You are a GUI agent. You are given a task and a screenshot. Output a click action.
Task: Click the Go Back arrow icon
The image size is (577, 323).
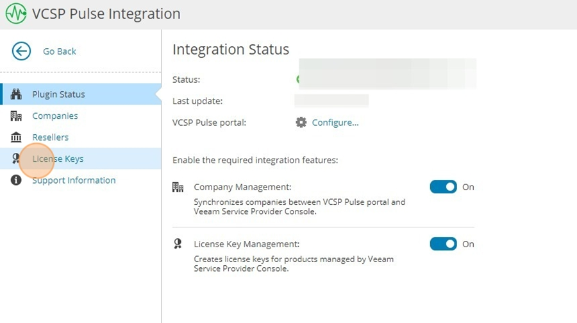[x=21, y=51]
